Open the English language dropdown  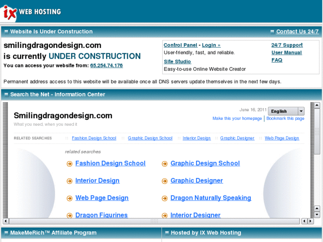click(x=286, y=111)
